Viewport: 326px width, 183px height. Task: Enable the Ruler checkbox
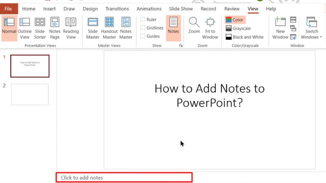click(x=143, y=20)
